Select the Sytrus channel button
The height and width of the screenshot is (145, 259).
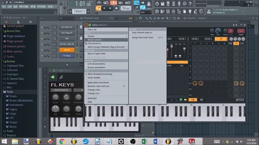click(x=67, y=50)
